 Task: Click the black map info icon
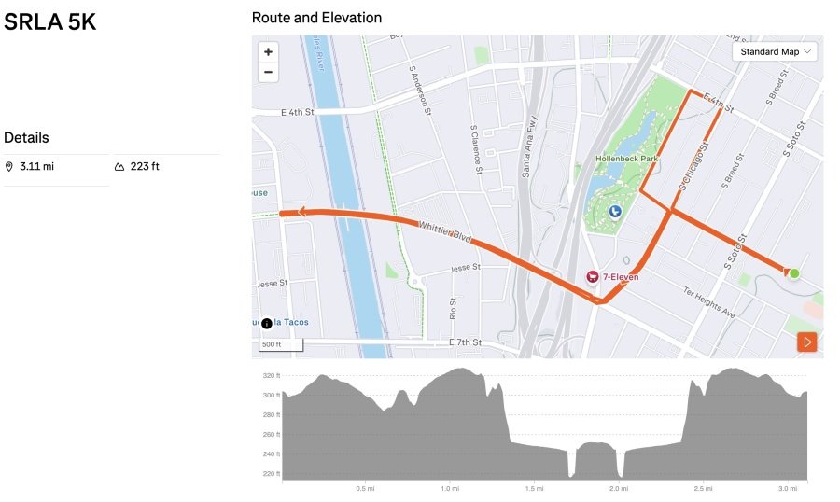[267, 323]
